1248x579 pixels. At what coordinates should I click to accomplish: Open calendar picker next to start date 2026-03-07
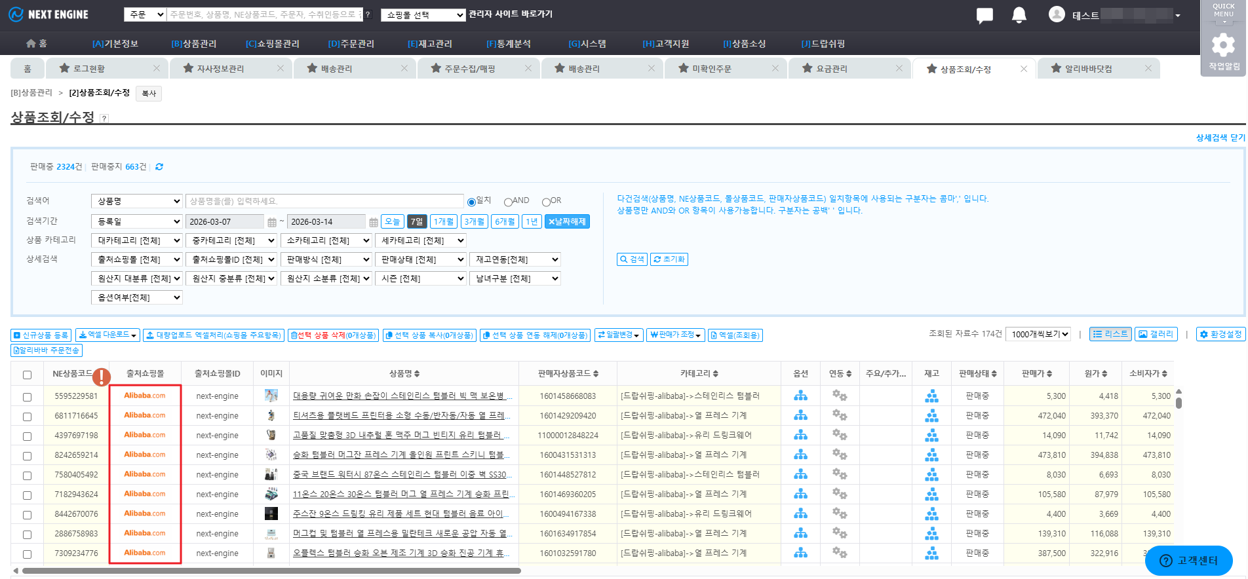[x=272, y=222]
